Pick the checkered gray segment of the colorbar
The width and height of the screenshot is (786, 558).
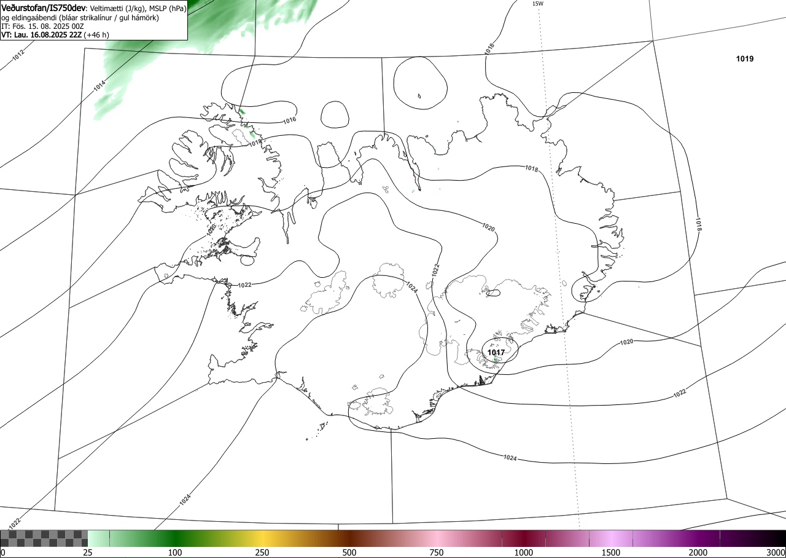tap(44, 538)
